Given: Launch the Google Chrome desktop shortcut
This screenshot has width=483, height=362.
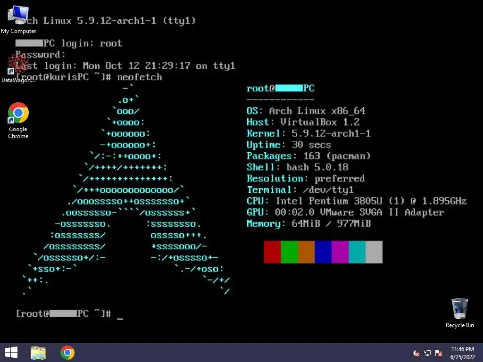Looking at the screenshot, I should [18, 120].
